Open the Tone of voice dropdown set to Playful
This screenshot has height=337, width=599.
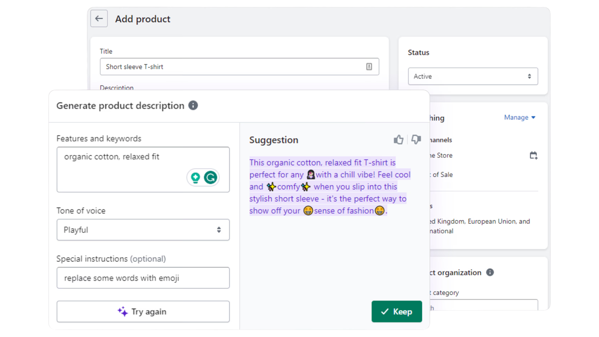(143, 230)
